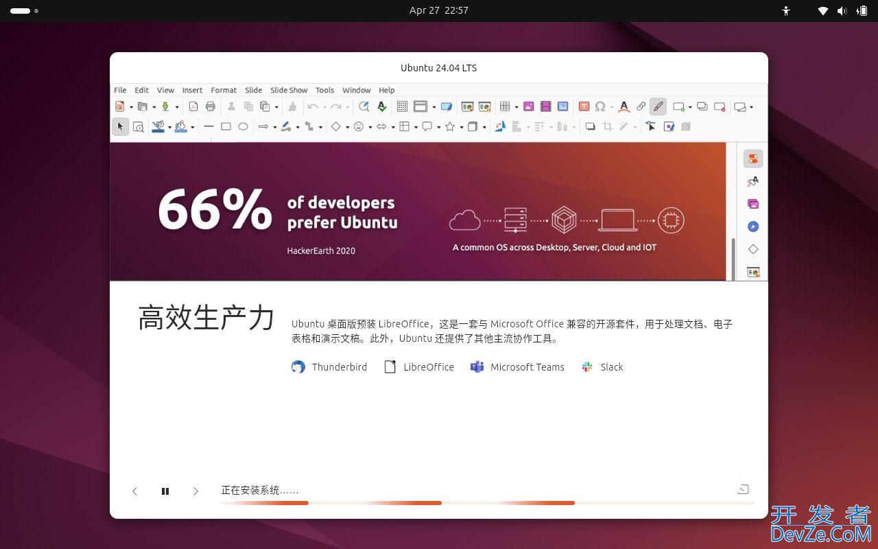Image resolution: width=878 pixels, height=549 pixels.
Task: Click the Insert Text Box icon
Action: point(584,106)
